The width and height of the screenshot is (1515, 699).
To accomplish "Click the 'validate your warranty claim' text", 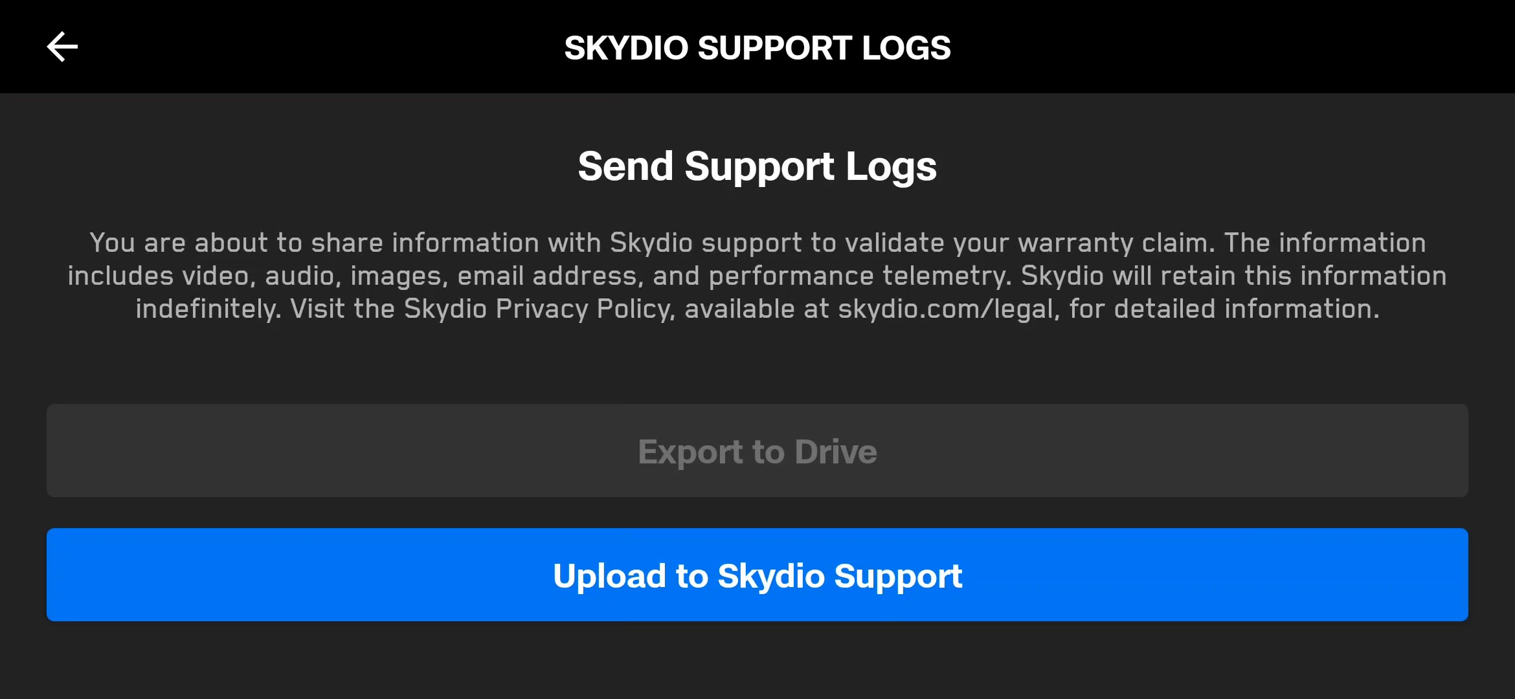I will click(x=1030, y=243).
